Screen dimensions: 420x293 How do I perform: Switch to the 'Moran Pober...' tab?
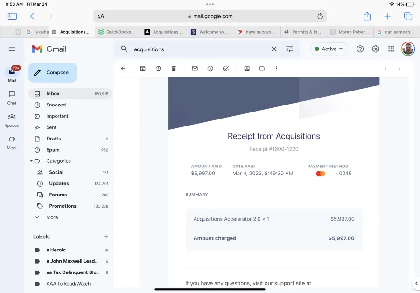[350, 32]
